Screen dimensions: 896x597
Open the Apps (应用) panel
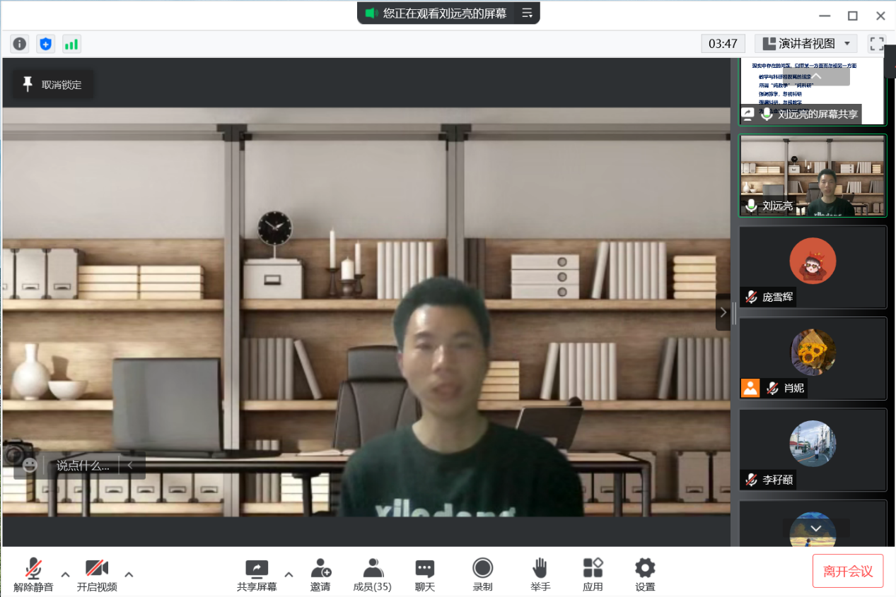click(593, 574)
